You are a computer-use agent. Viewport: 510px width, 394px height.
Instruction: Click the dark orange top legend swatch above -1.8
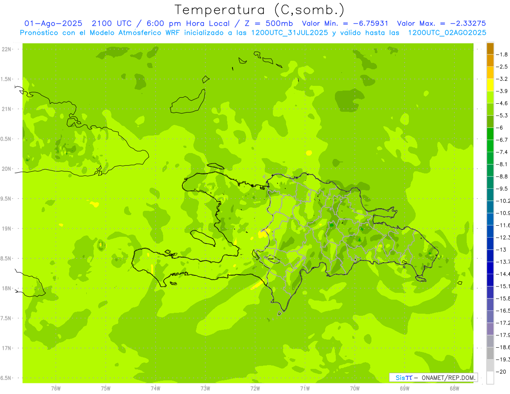pos(490,48)
